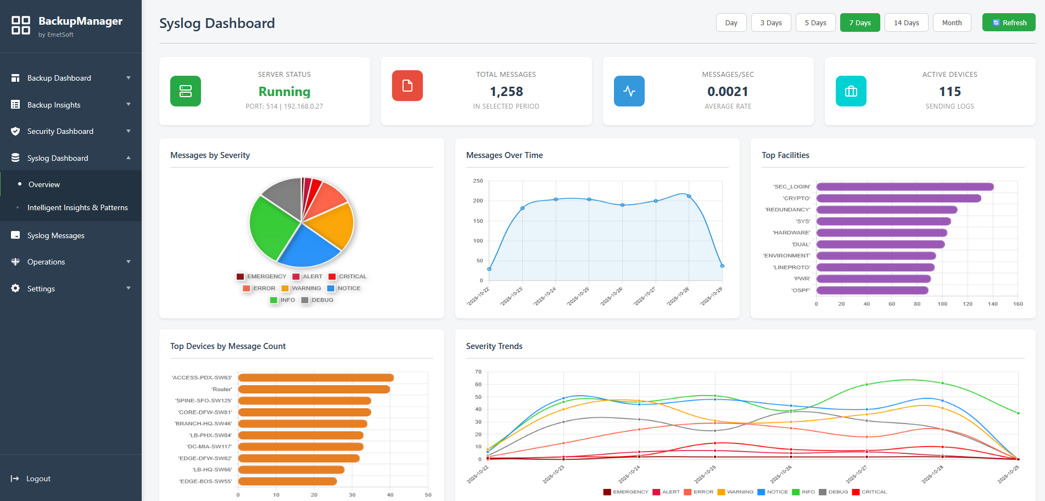Switch to the 14 Days time range
The height and width of the screenshot is (501, 1045).
pyautogui.click(x=906, y=22)
